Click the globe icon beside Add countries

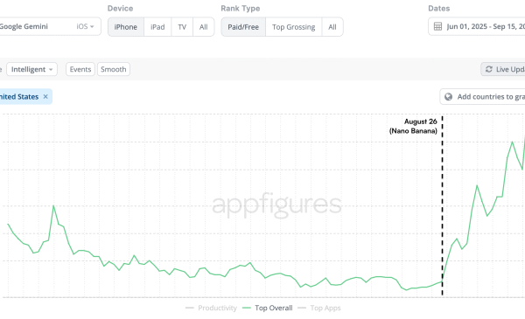tap(448, 97)
